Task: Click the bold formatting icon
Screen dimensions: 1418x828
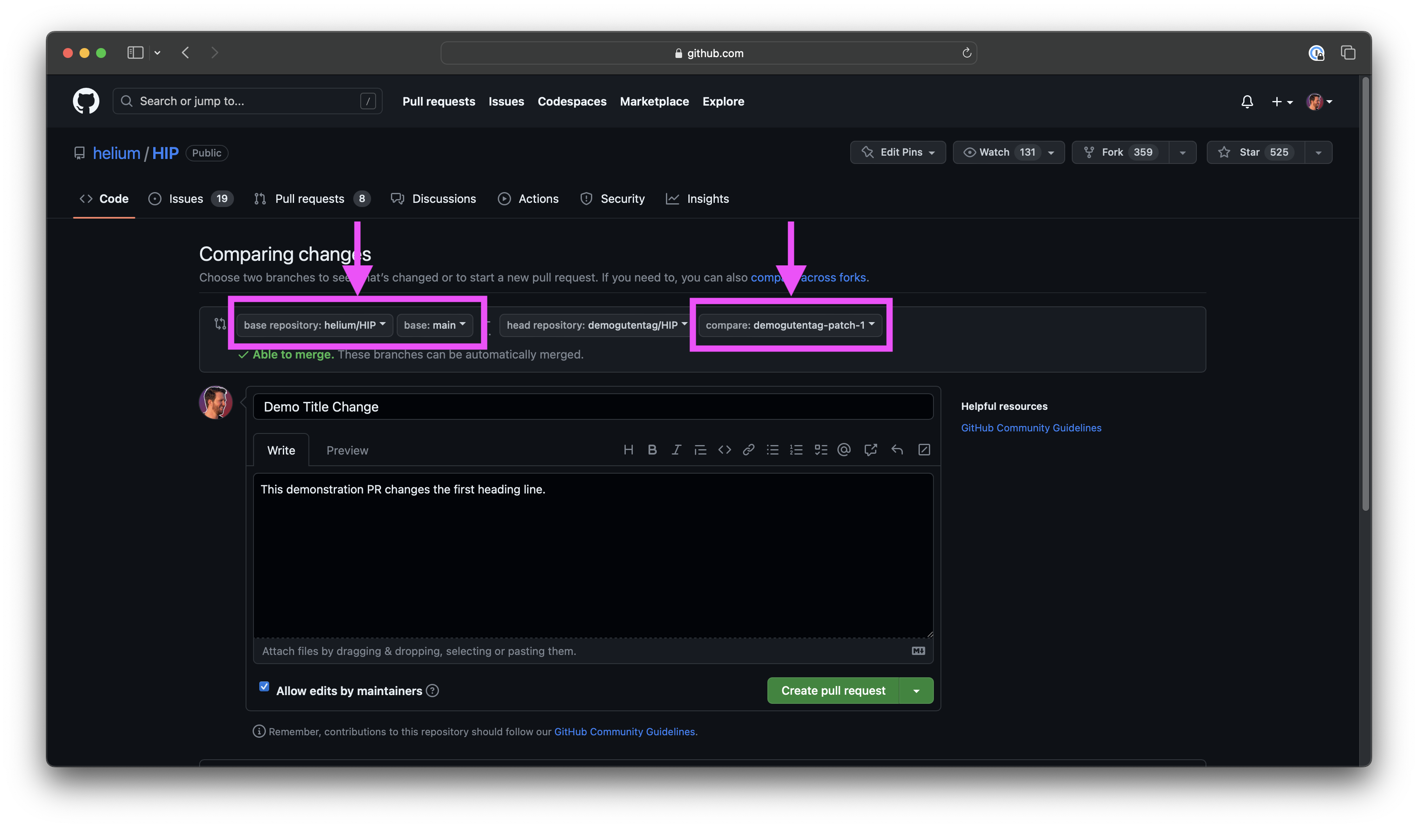Action: (652, 450)
